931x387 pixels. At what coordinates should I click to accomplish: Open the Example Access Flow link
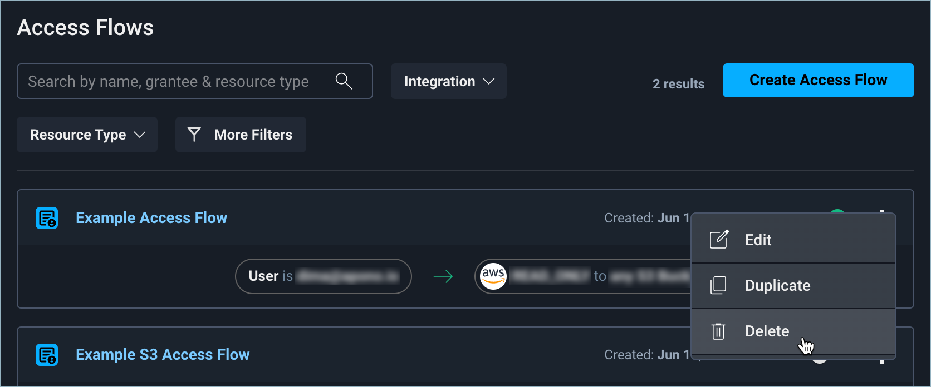pyautogui.click(x=151, y=218)
